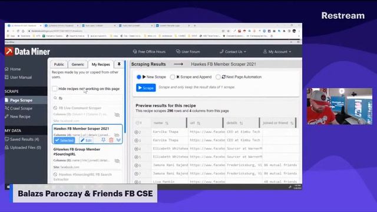Toggle Hide recipes not working checkbox

(x=55, y=89)
